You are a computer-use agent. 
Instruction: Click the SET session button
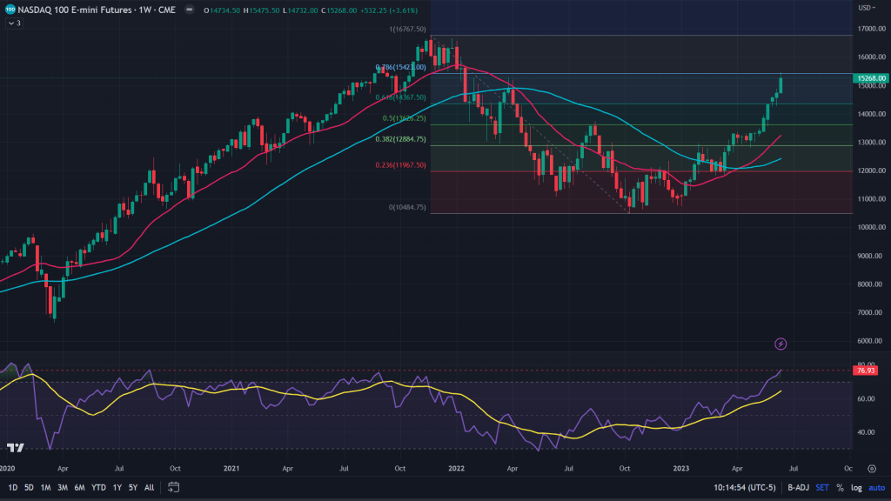[x=821, y=487]
